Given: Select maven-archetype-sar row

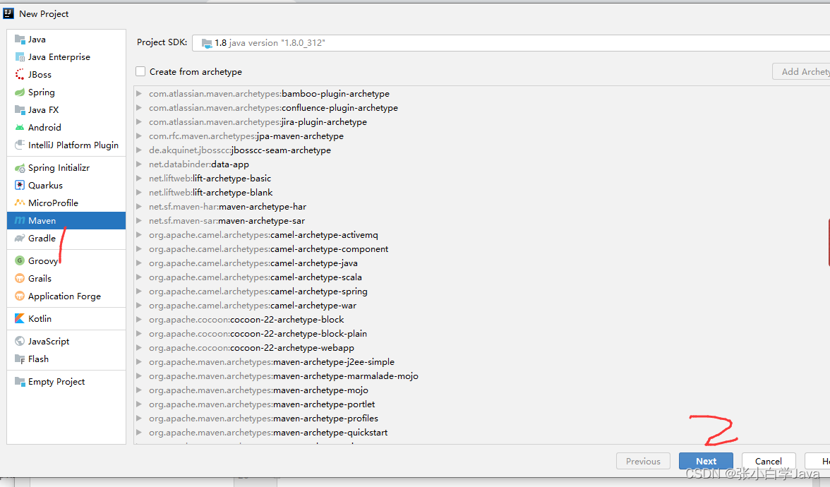Looking at the screenshot, I should click(x=481, y=221).
